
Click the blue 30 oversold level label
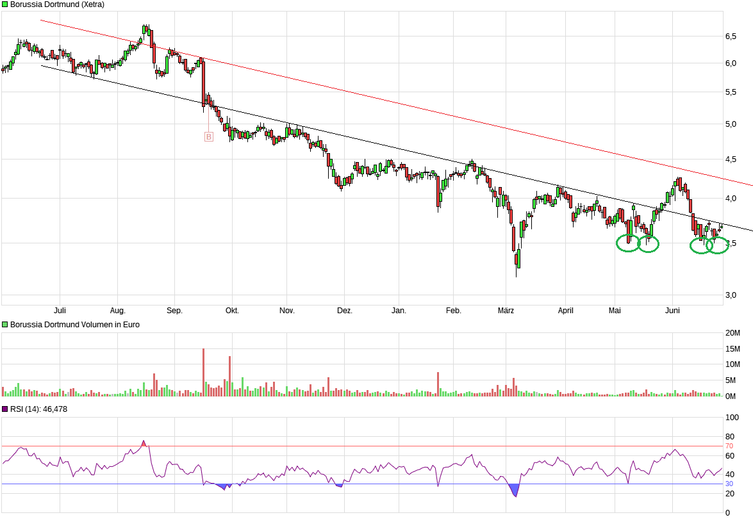[729, 484]
